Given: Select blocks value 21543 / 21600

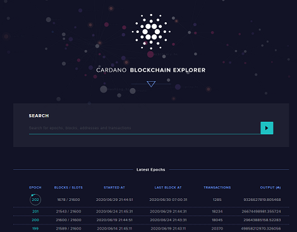Looking at the screenshot, I should pyautogui.click(x=68, y=212).
